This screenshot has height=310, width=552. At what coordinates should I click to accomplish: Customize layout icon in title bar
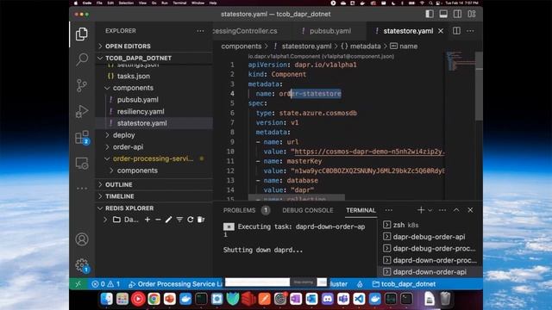(472, 14)
